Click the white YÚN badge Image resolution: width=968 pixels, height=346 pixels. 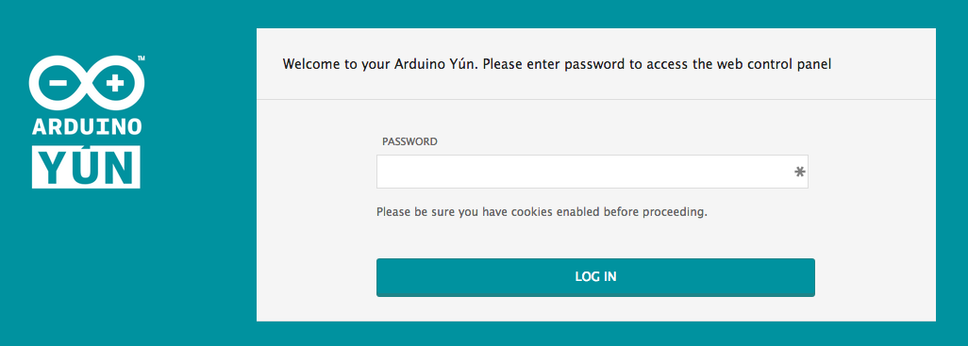(87, 167)
